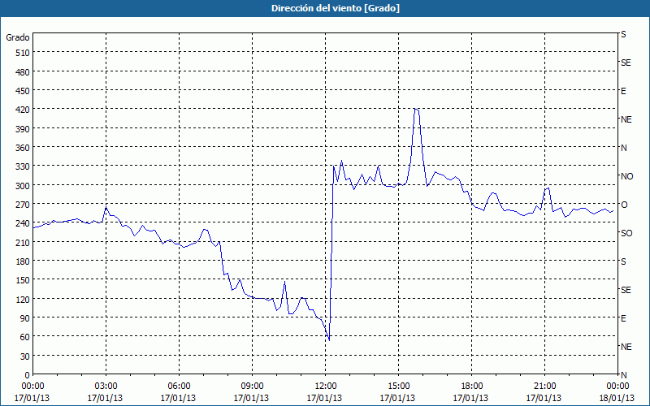The height and width of the screenshot is (406, 650).
Task: Click the 03:00 time label on the x-axis
Action: pos(106,387)
